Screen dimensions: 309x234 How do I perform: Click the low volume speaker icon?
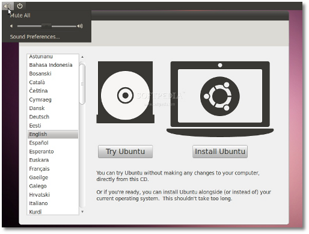coord(11,26)
